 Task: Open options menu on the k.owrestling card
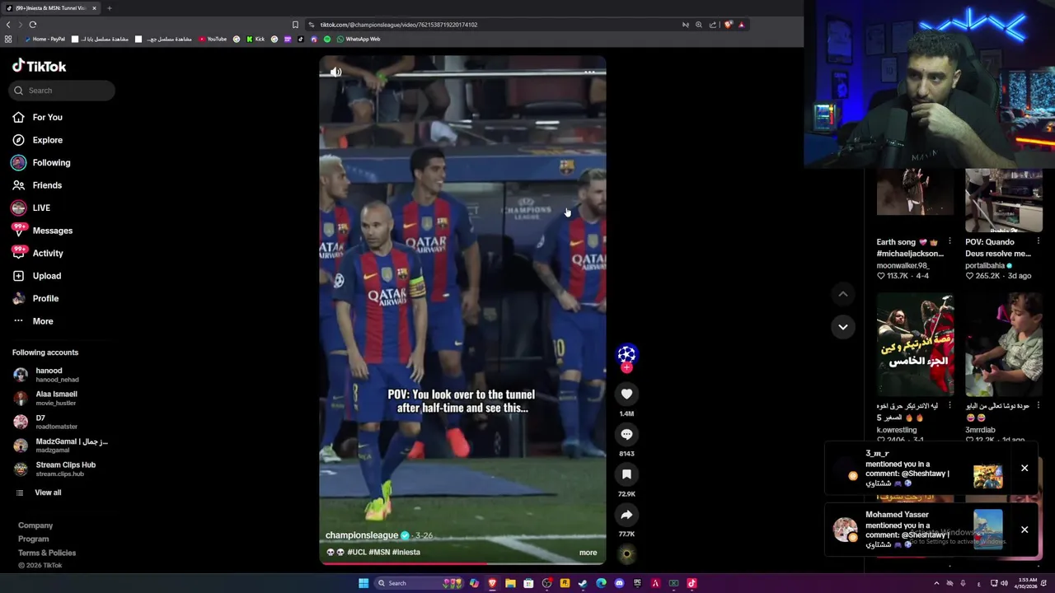[949, 406]
